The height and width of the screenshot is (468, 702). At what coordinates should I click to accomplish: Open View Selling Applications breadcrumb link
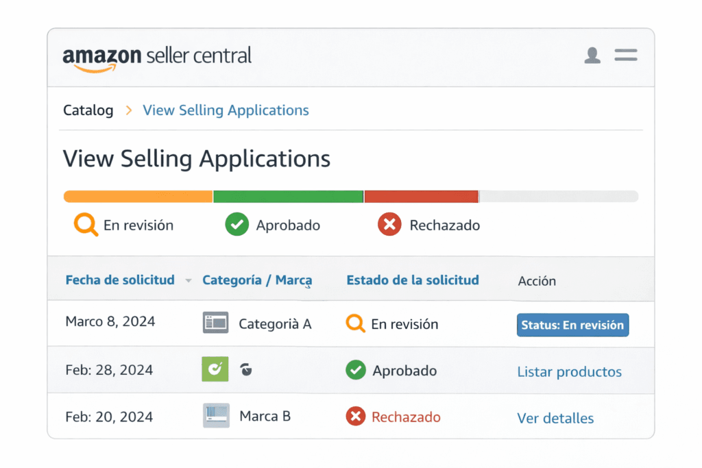coord(226,110)
